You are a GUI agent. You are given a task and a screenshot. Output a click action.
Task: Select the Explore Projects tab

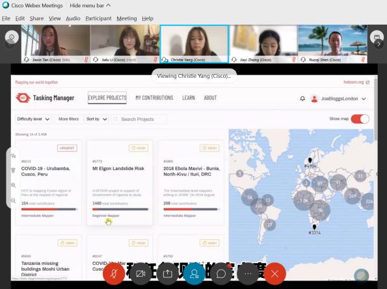107,98
